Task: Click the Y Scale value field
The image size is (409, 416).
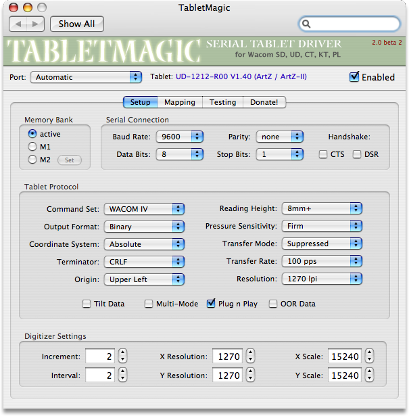Action: (345, 375)
